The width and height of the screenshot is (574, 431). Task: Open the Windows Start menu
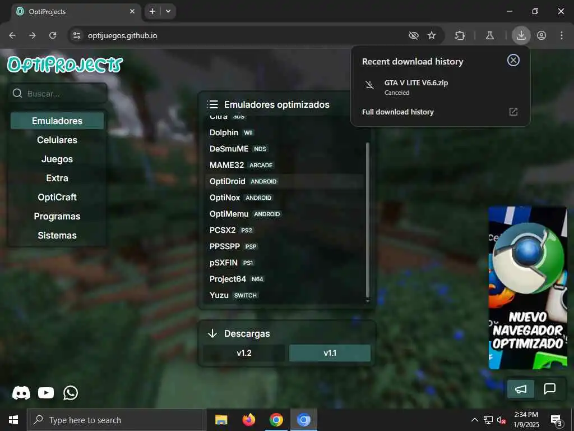pyautogui.click(x=13, y=420)
